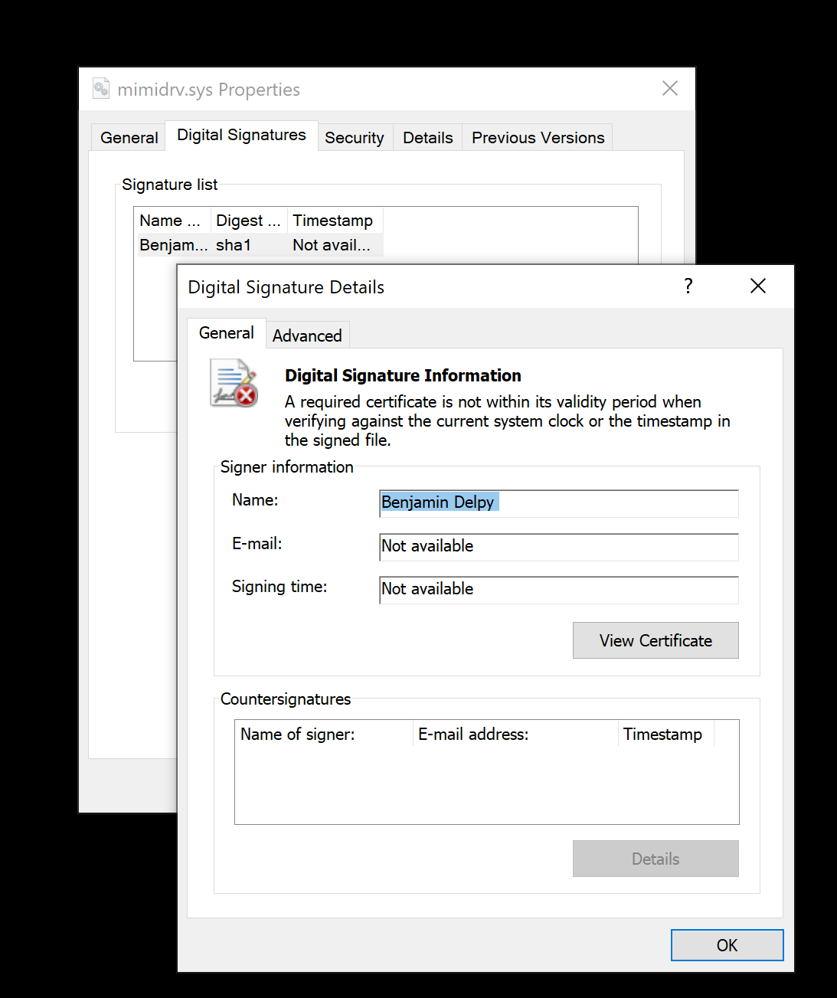Open the Advanced tab in signature details
The image size is (837, 998).
pyautogui.click(x=307, y=335)
